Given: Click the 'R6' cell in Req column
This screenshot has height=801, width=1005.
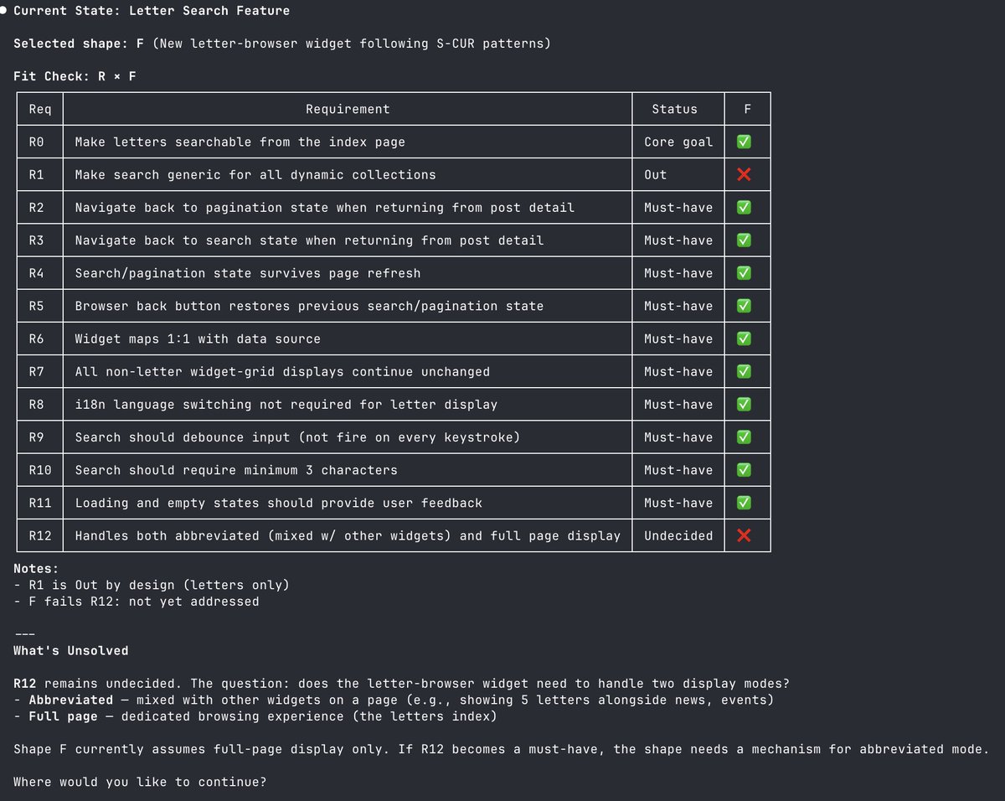Looking at the screenshot, I should tap(36, 338).
